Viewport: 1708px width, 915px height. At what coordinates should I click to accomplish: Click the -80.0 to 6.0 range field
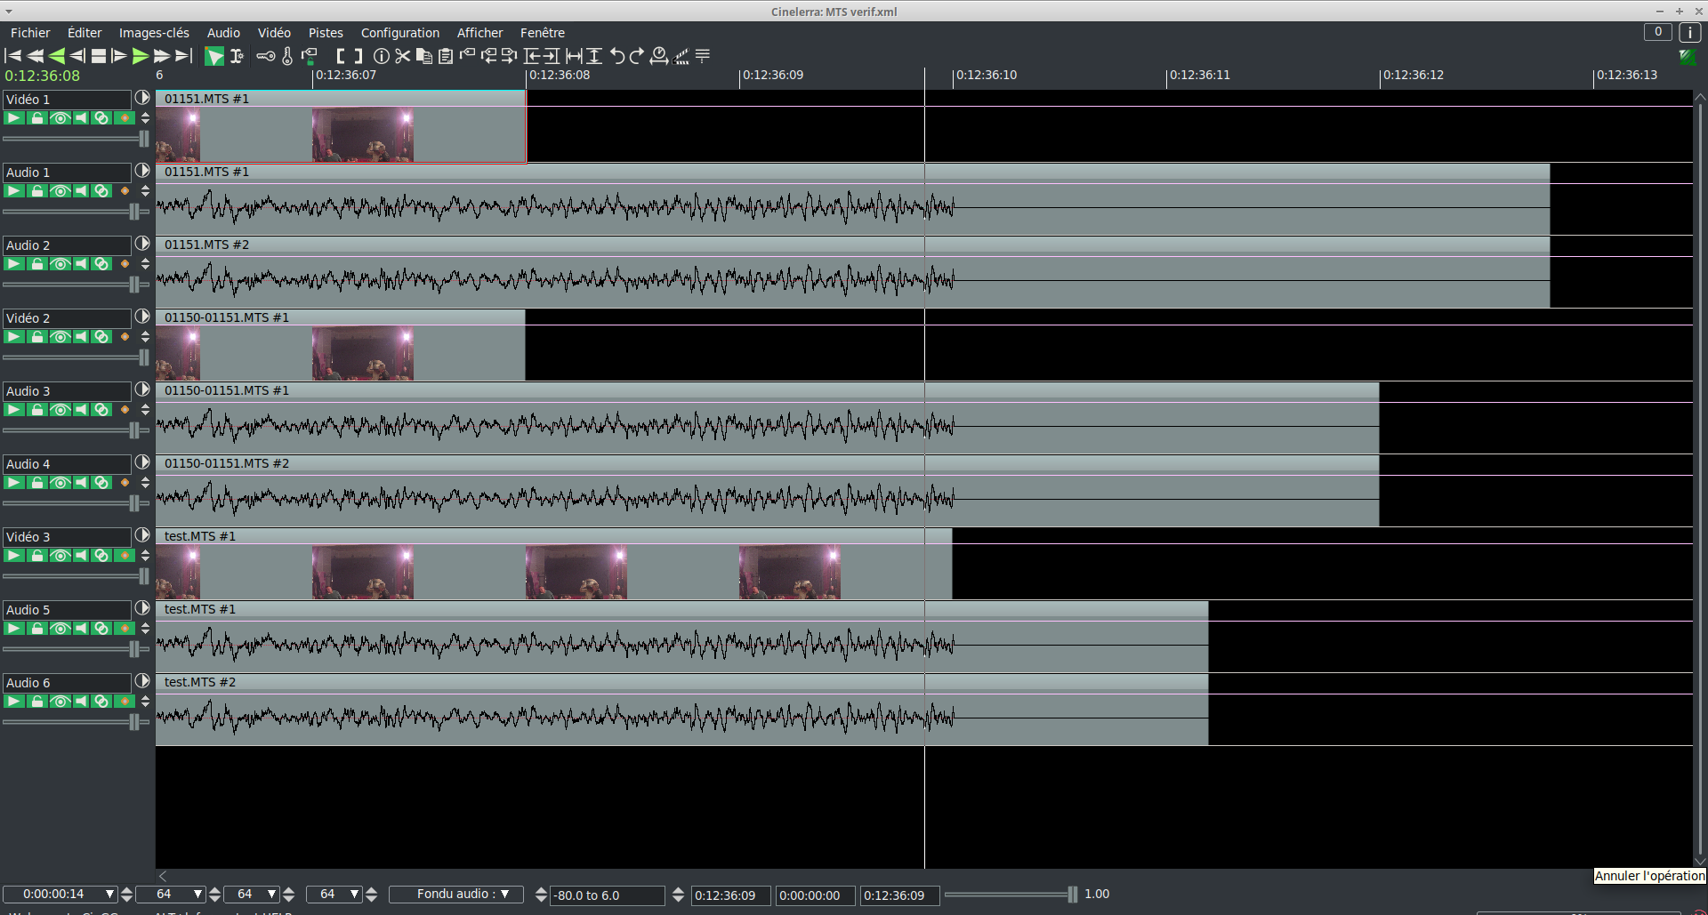click(x=607, y=895)
